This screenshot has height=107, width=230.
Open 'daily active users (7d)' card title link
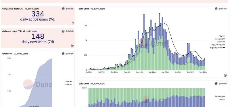click(x=13, y=9)
